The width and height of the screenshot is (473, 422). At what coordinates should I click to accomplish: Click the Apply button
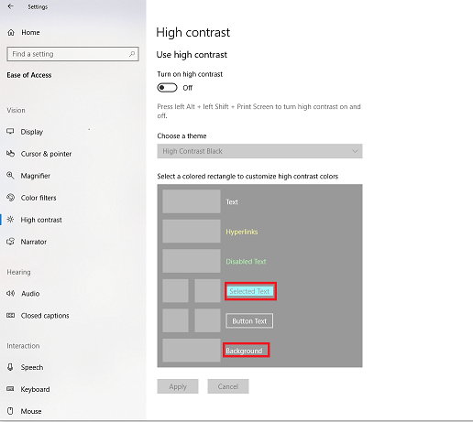(x=178, y=386)
